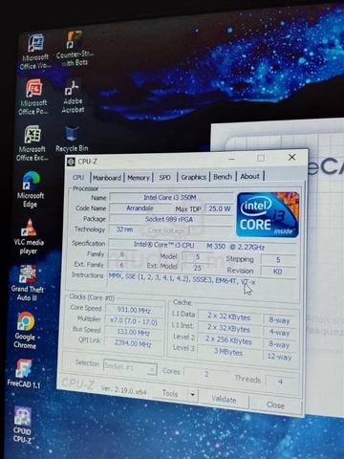Switch to the CPU tab
Viewport: 344px width, 459px height.
78,177
